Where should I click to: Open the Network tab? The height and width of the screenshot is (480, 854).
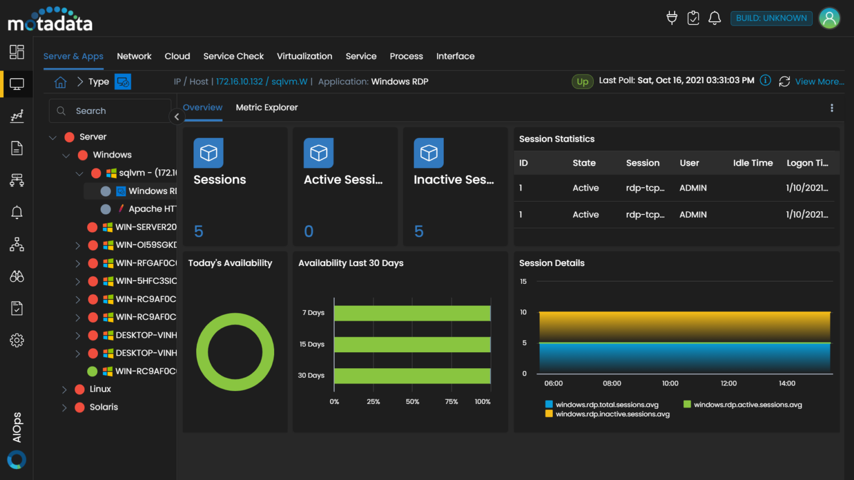tap(134, 56)
